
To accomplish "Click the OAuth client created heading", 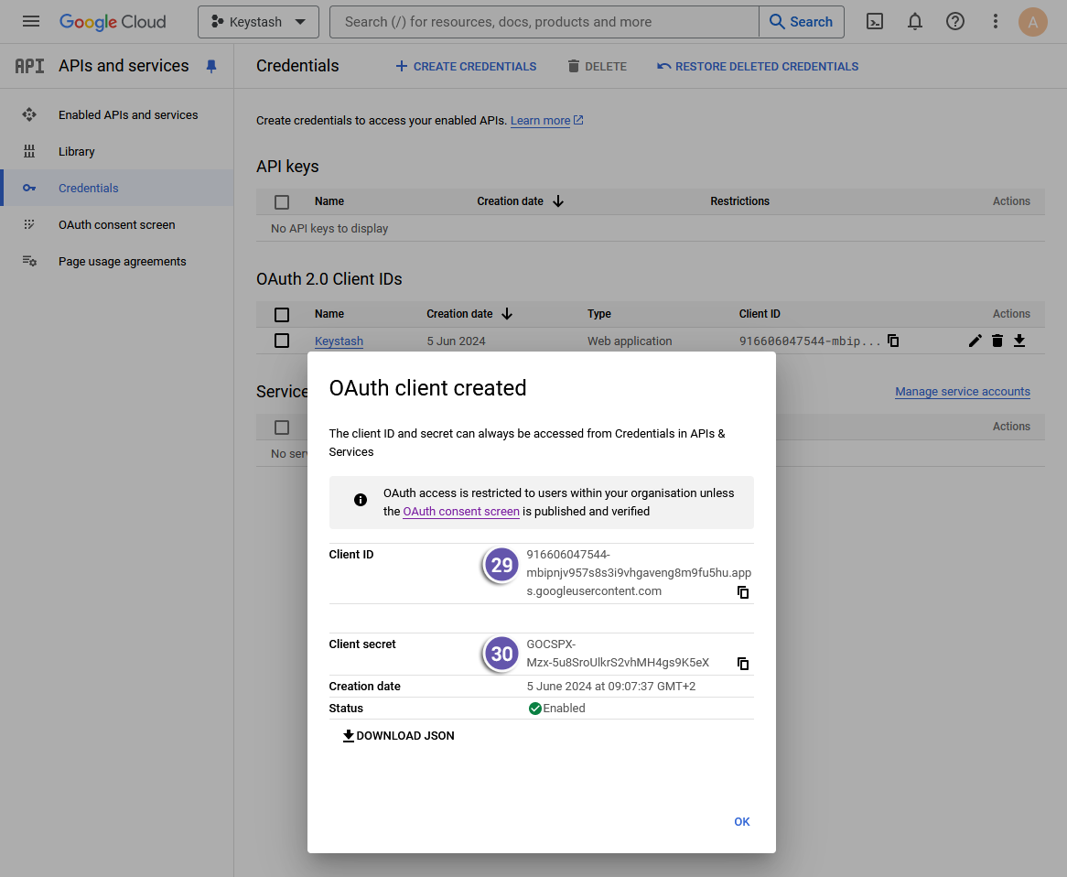I will (x=427, y=388).
